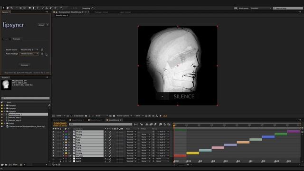Select the Zoom magnifier tool
This screenshot has width=304, height=171.
pos(11,8)
